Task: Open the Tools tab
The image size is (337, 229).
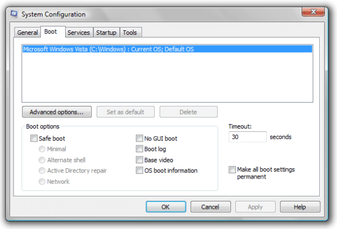Action: (130, 33)
